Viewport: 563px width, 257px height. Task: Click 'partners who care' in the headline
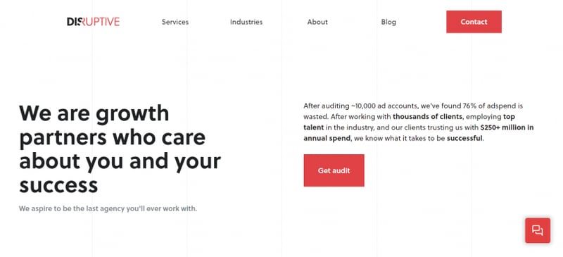pos(113,138)
